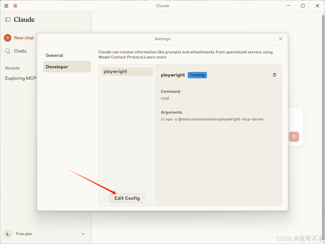Click the user avatar L
The image size is (325, 244).
(8, 234)
